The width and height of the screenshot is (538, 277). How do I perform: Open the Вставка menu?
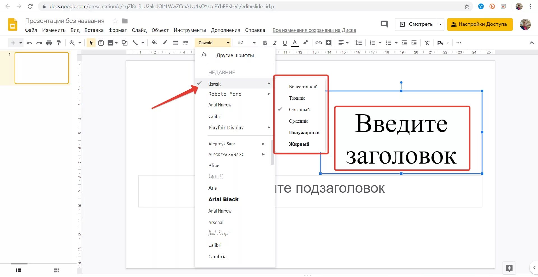(x=94, y=30)
